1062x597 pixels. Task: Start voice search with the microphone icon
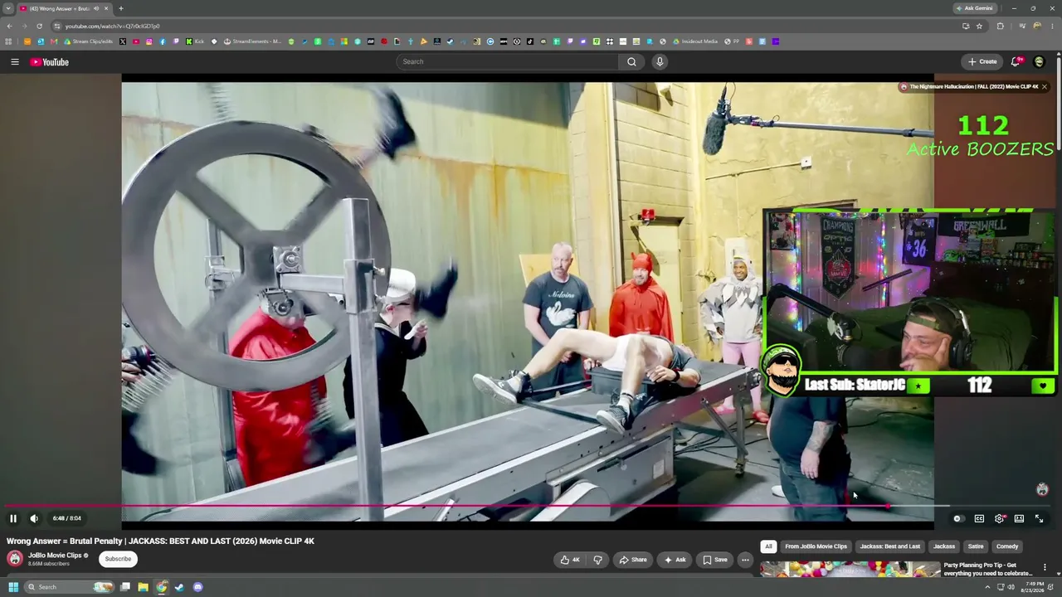pos(660,61)
